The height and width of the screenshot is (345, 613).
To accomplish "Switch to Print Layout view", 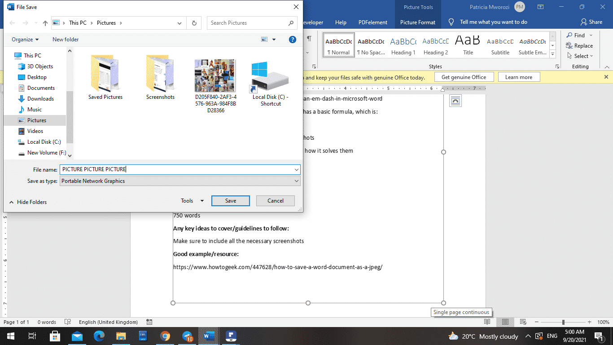I will pyautogui.click(x=505, y=322).
